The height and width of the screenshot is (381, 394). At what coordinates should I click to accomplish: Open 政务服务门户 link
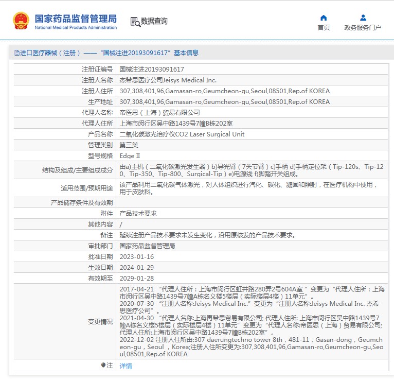click(363, 27)
